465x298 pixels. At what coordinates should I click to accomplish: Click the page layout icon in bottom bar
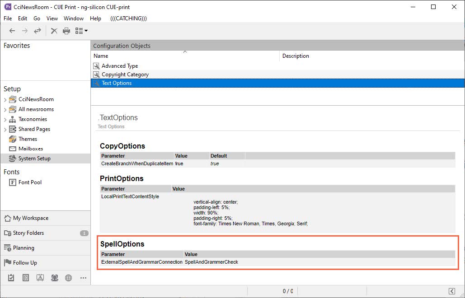coord(26,278)
